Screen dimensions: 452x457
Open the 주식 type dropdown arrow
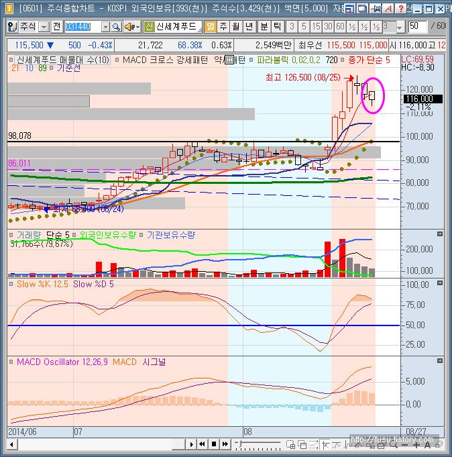pos(44,27)
